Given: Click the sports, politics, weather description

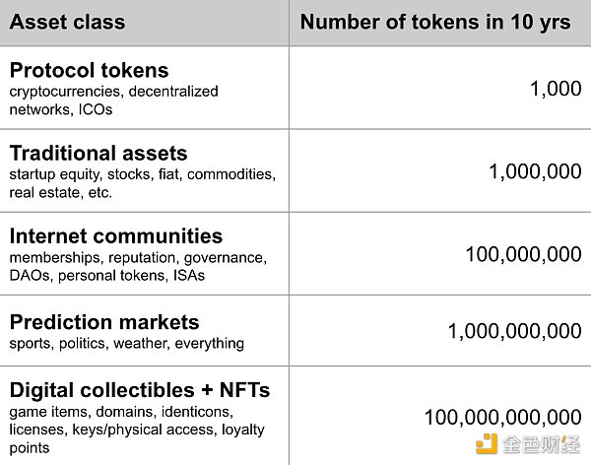Looking at the screenshot, I should (127, 344).
